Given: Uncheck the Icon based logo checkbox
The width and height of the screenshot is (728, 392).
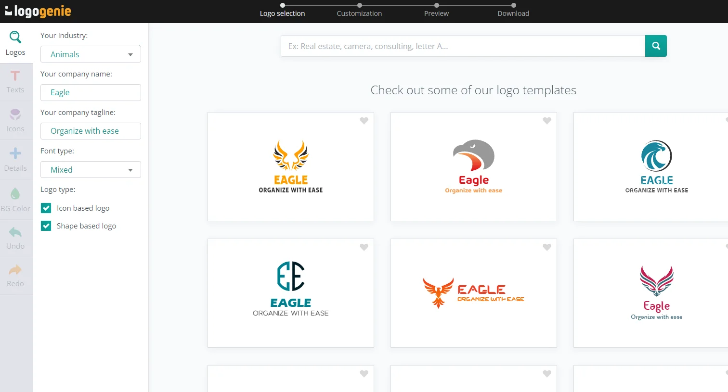Looking at the screenshot, I should 46,208.
